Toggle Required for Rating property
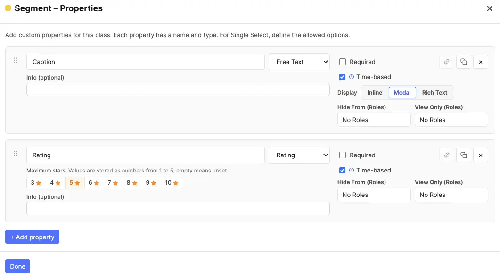The image size is (500, 278). coord(343,155)
